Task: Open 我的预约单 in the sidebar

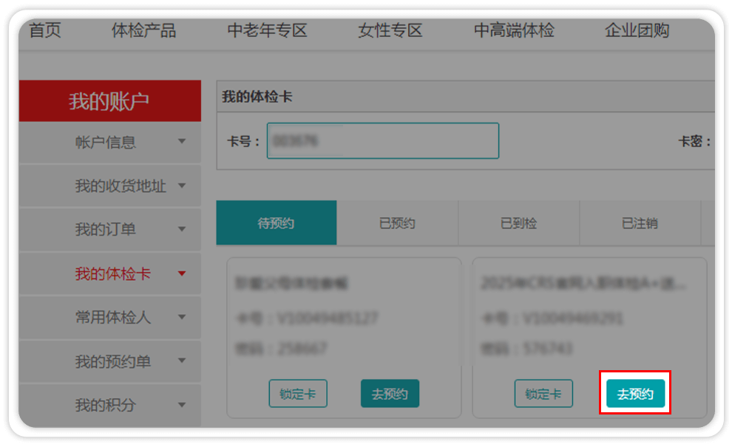Action: pyautogui.click(x=112, y=362)
